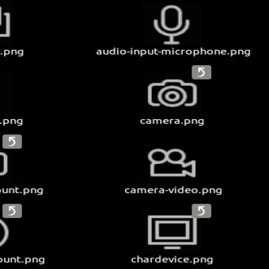Click the truncated .png label beside audio-input-microphone.png

coord(12,52)
